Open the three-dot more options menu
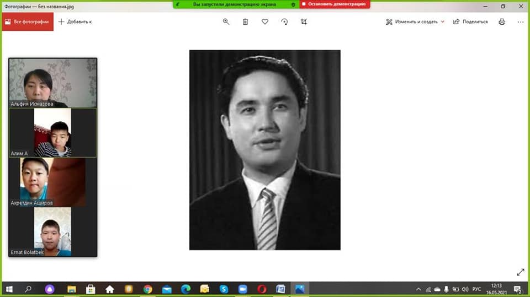 click(x=520, y=21)
